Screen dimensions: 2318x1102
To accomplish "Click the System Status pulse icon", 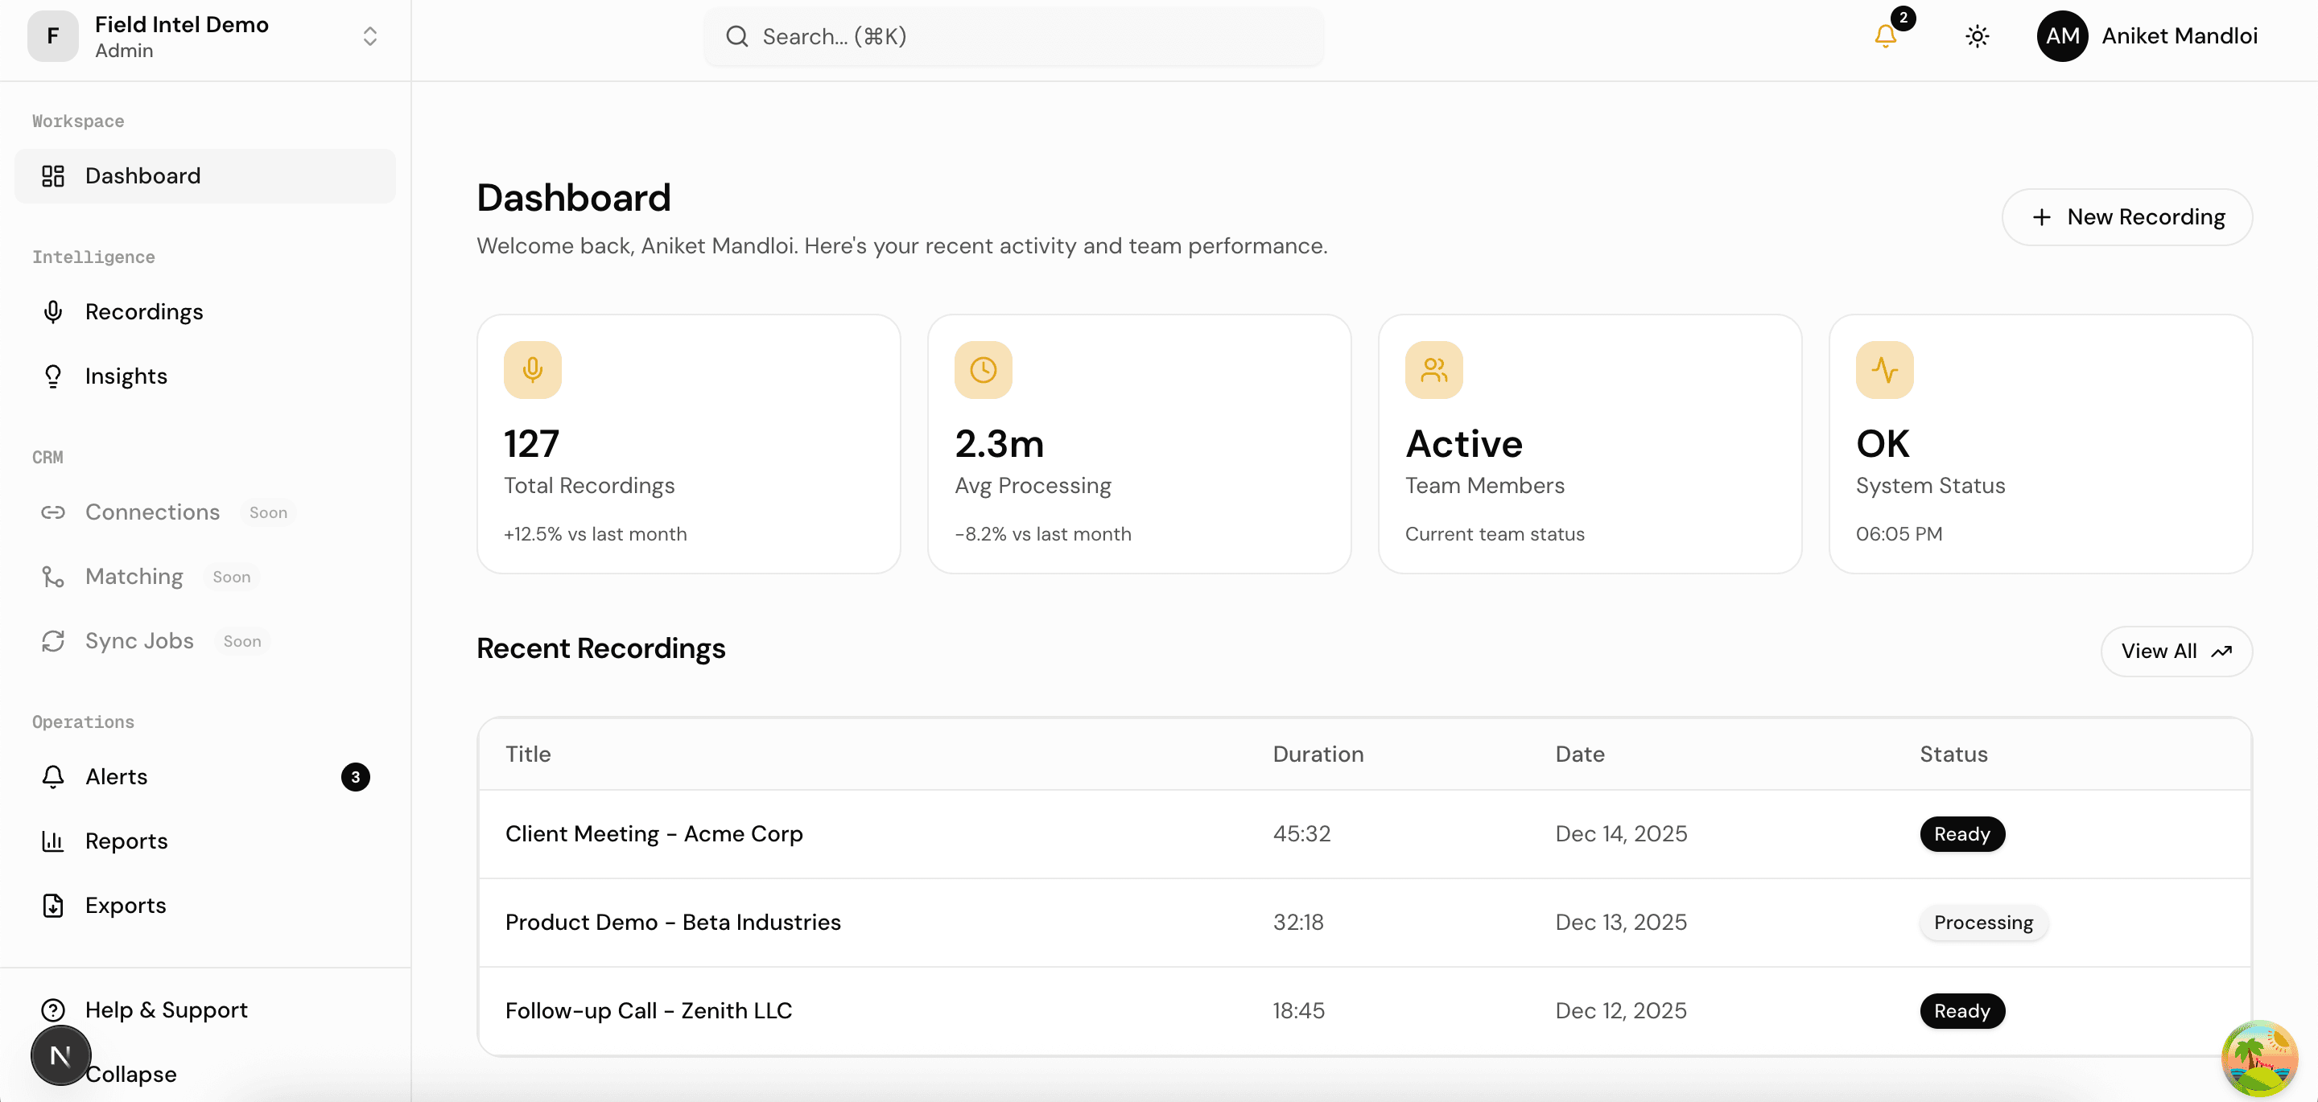I will (1885, 370).
